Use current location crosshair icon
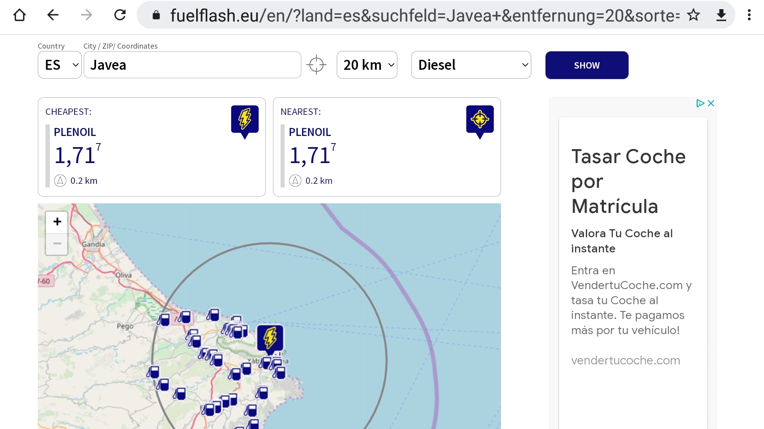 click(316, 65)
